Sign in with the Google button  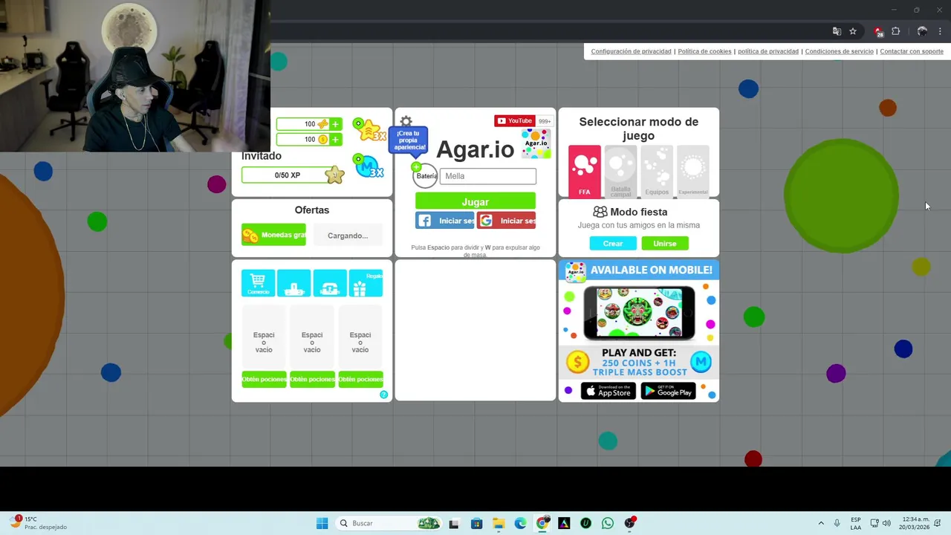(506, 221)
